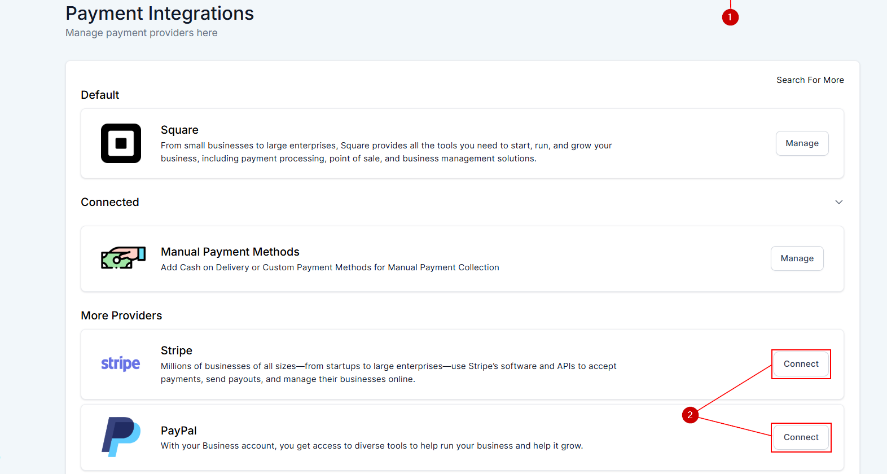Click the More Providers heading

pyautogui.click(x=121, y=315)
